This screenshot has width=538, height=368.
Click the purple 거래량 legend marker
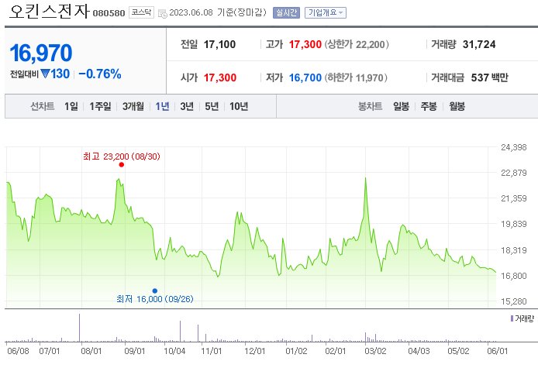pos(512,318)
